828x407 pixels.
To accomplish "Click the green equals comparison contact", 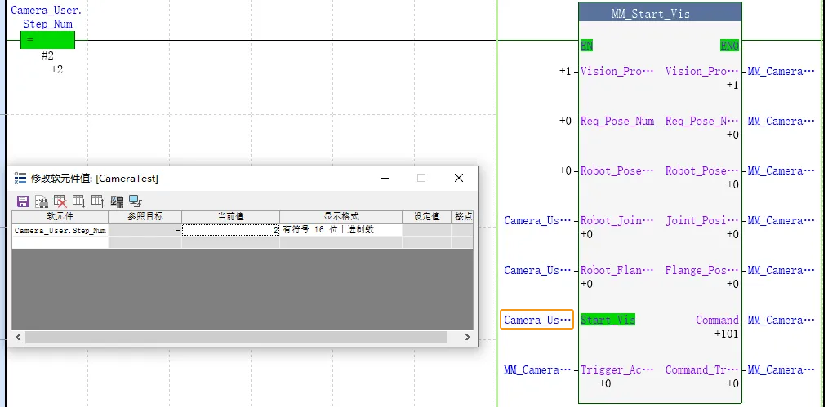I will click(x=47, y=40).
